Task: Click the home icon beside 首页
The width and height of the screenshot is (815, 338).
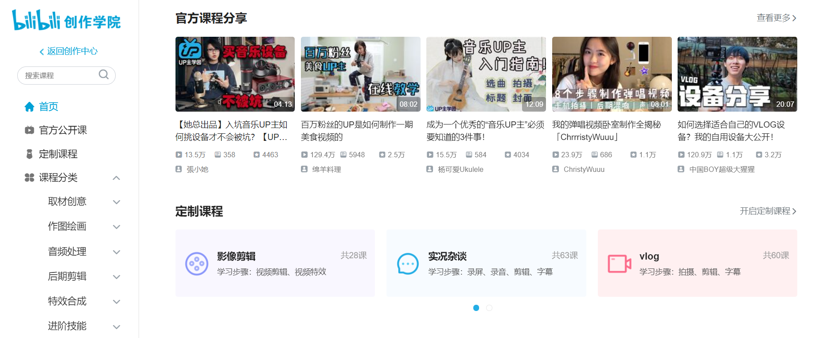Action: (29, 107)
